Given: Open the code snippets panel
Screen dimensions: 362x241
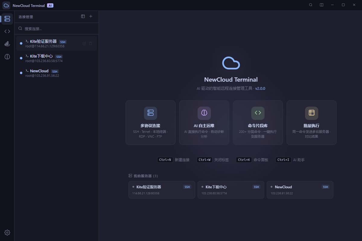Looking at the screenshot, I should click(x=7, y=31).
